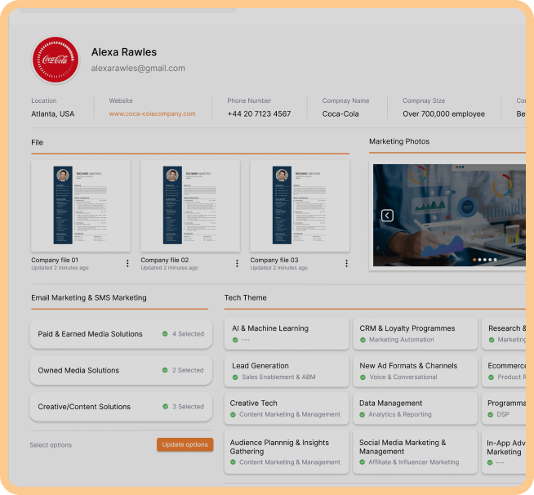The width and height of the screenshot is (534, 495).
Task: Open the Creative Tech card
Action: (287, 408)
